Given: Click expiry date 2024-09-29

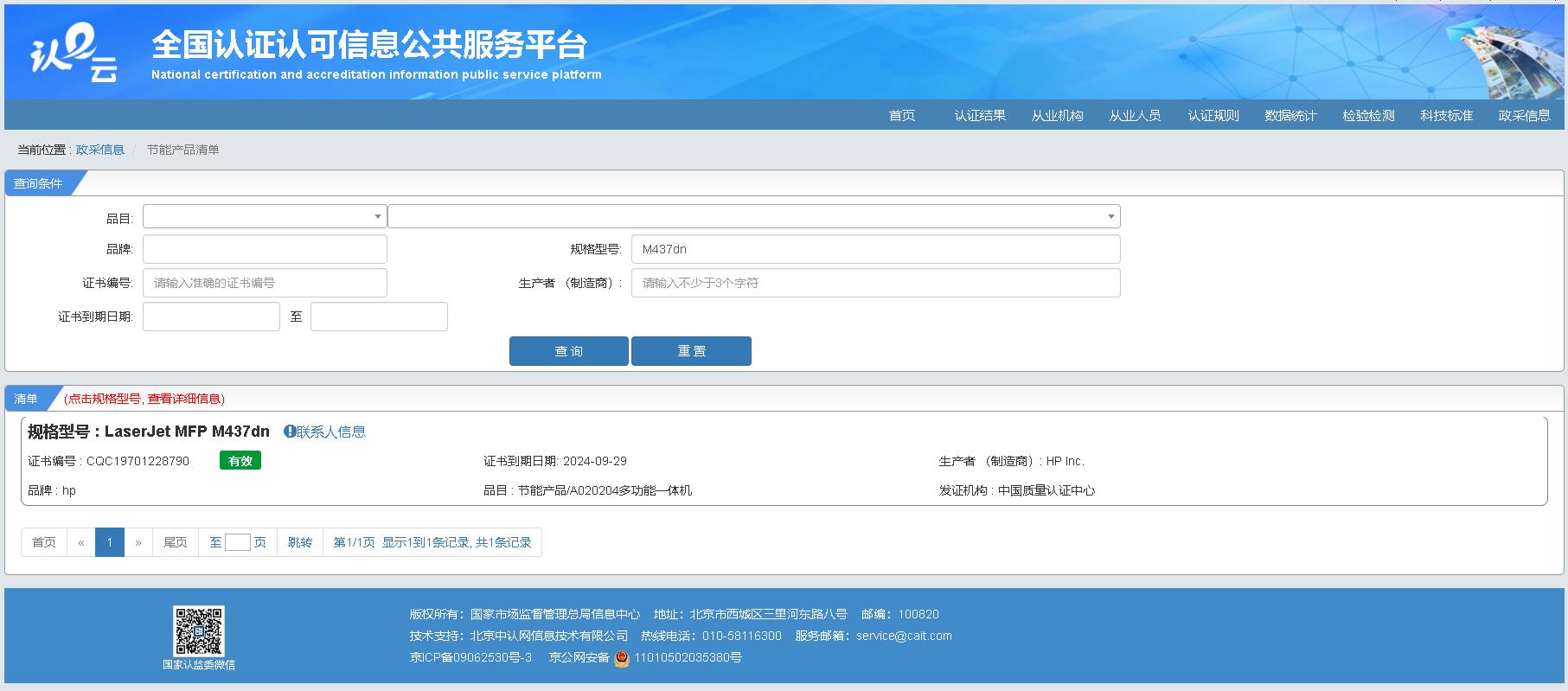Looking at the screenshot, I should coord(595,461).
